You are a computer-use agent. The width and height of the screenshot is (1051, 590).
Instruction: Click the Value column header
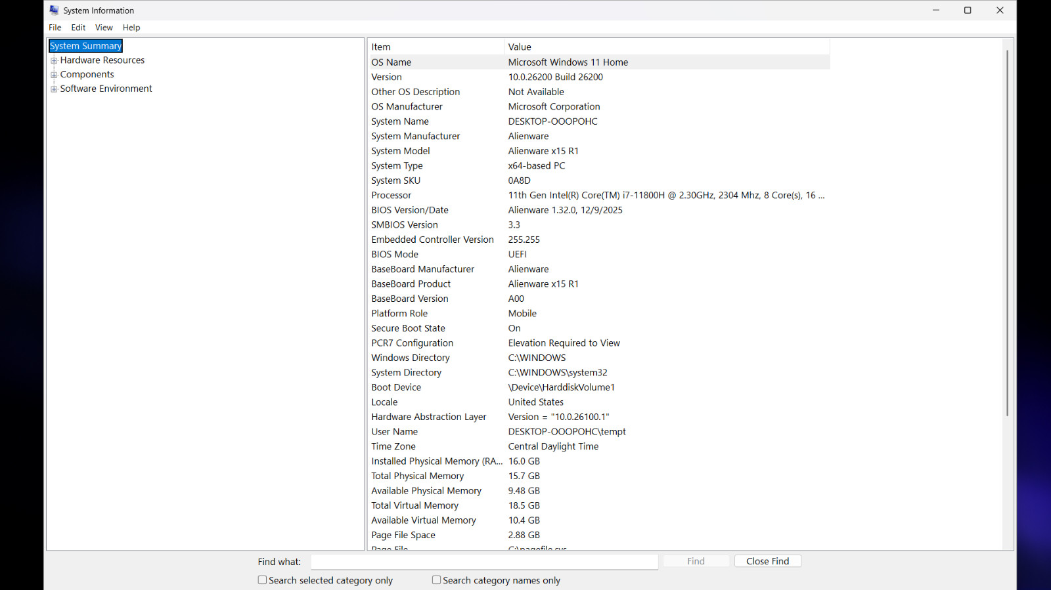[667, 47]
